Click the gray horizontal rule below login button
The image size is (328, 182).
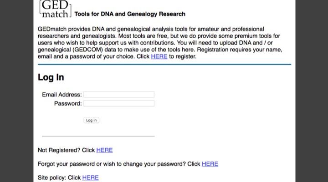(x=98, y=136)
